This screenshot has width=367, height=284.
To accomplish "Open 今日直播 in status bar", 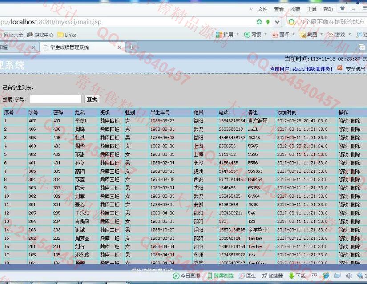I will click(x=186, y=276).
